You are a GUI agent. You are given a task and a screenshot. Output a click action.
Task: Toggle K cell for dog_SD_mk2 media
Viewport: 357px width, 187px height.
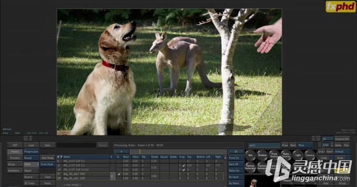[112, 176]
